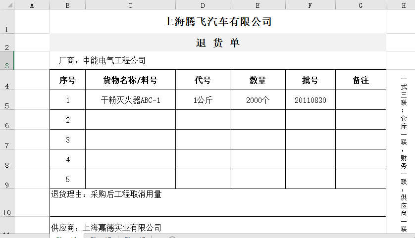Select row 5 header

[7, 100]
